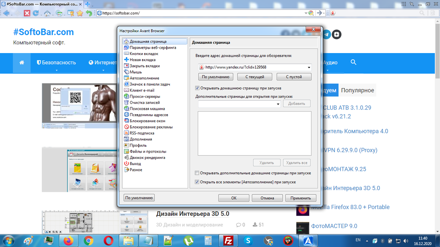The image size is (440, 247).
Task: Expand additional startup pages dropdown
Action: (x=278, y=104)
